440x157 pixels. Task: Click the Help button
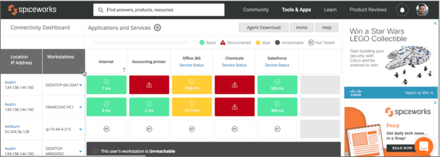click(x=327, y=27)
